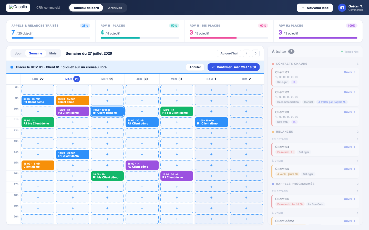Click the plus in Tuesday's 11h slot
Viewport: 369px width, 230px height.
73,122
